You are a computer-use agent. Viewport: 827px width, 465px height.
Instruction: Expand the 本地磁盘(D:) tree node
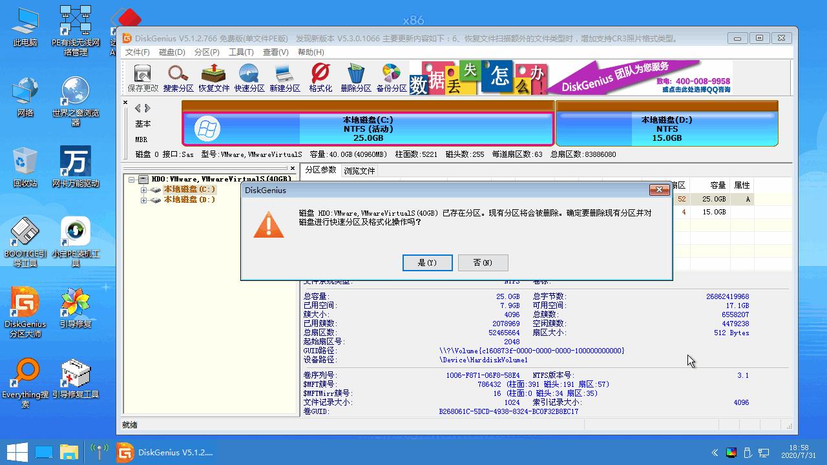pos(143,200)
